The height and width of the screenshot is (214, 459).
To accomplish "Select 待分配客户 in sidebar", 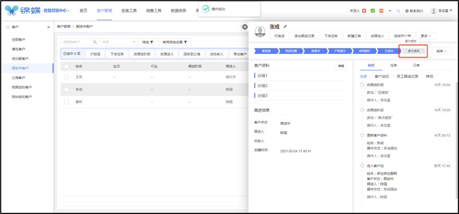I will 20,59.
